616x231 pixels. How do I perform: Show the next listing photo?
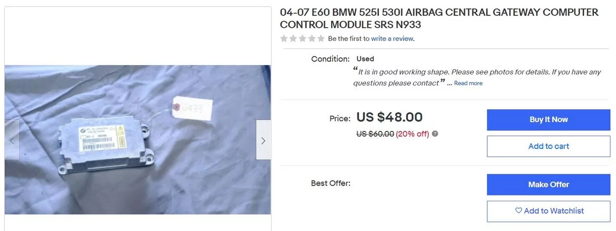[x=263, y=140]
